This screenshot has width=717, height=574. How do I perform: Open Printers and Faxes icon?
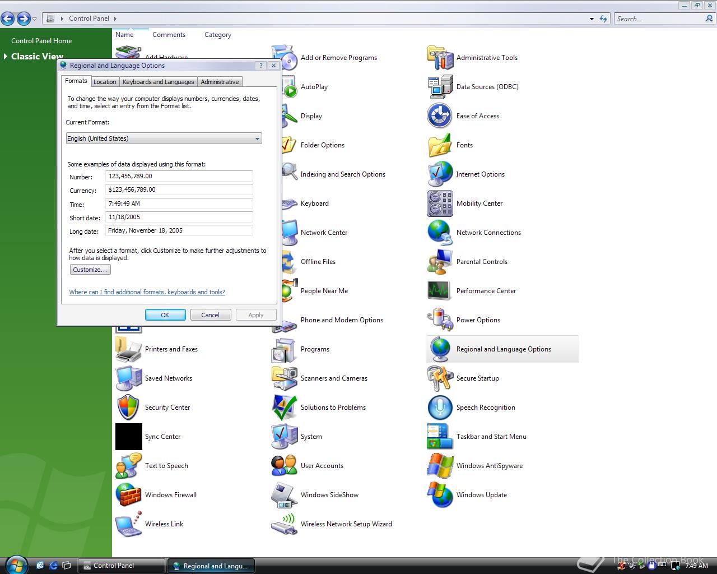click(129, 349)
